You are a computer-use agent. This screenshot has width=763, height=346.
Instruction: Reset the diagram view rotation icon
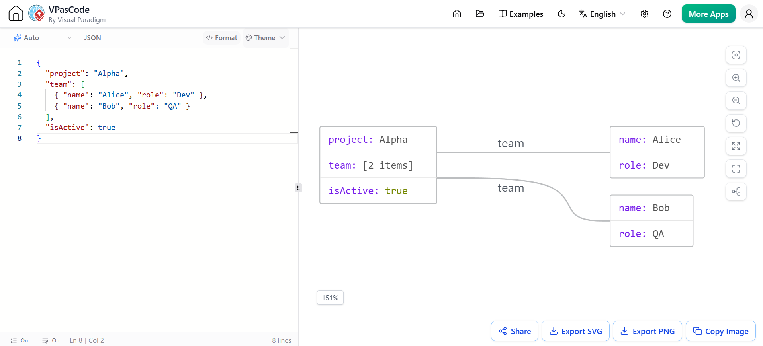736,123
